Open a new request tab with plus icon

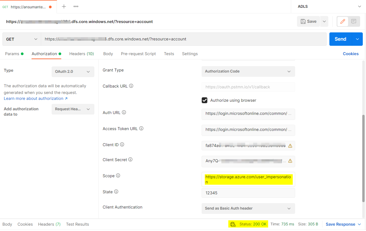pos(64,6)
